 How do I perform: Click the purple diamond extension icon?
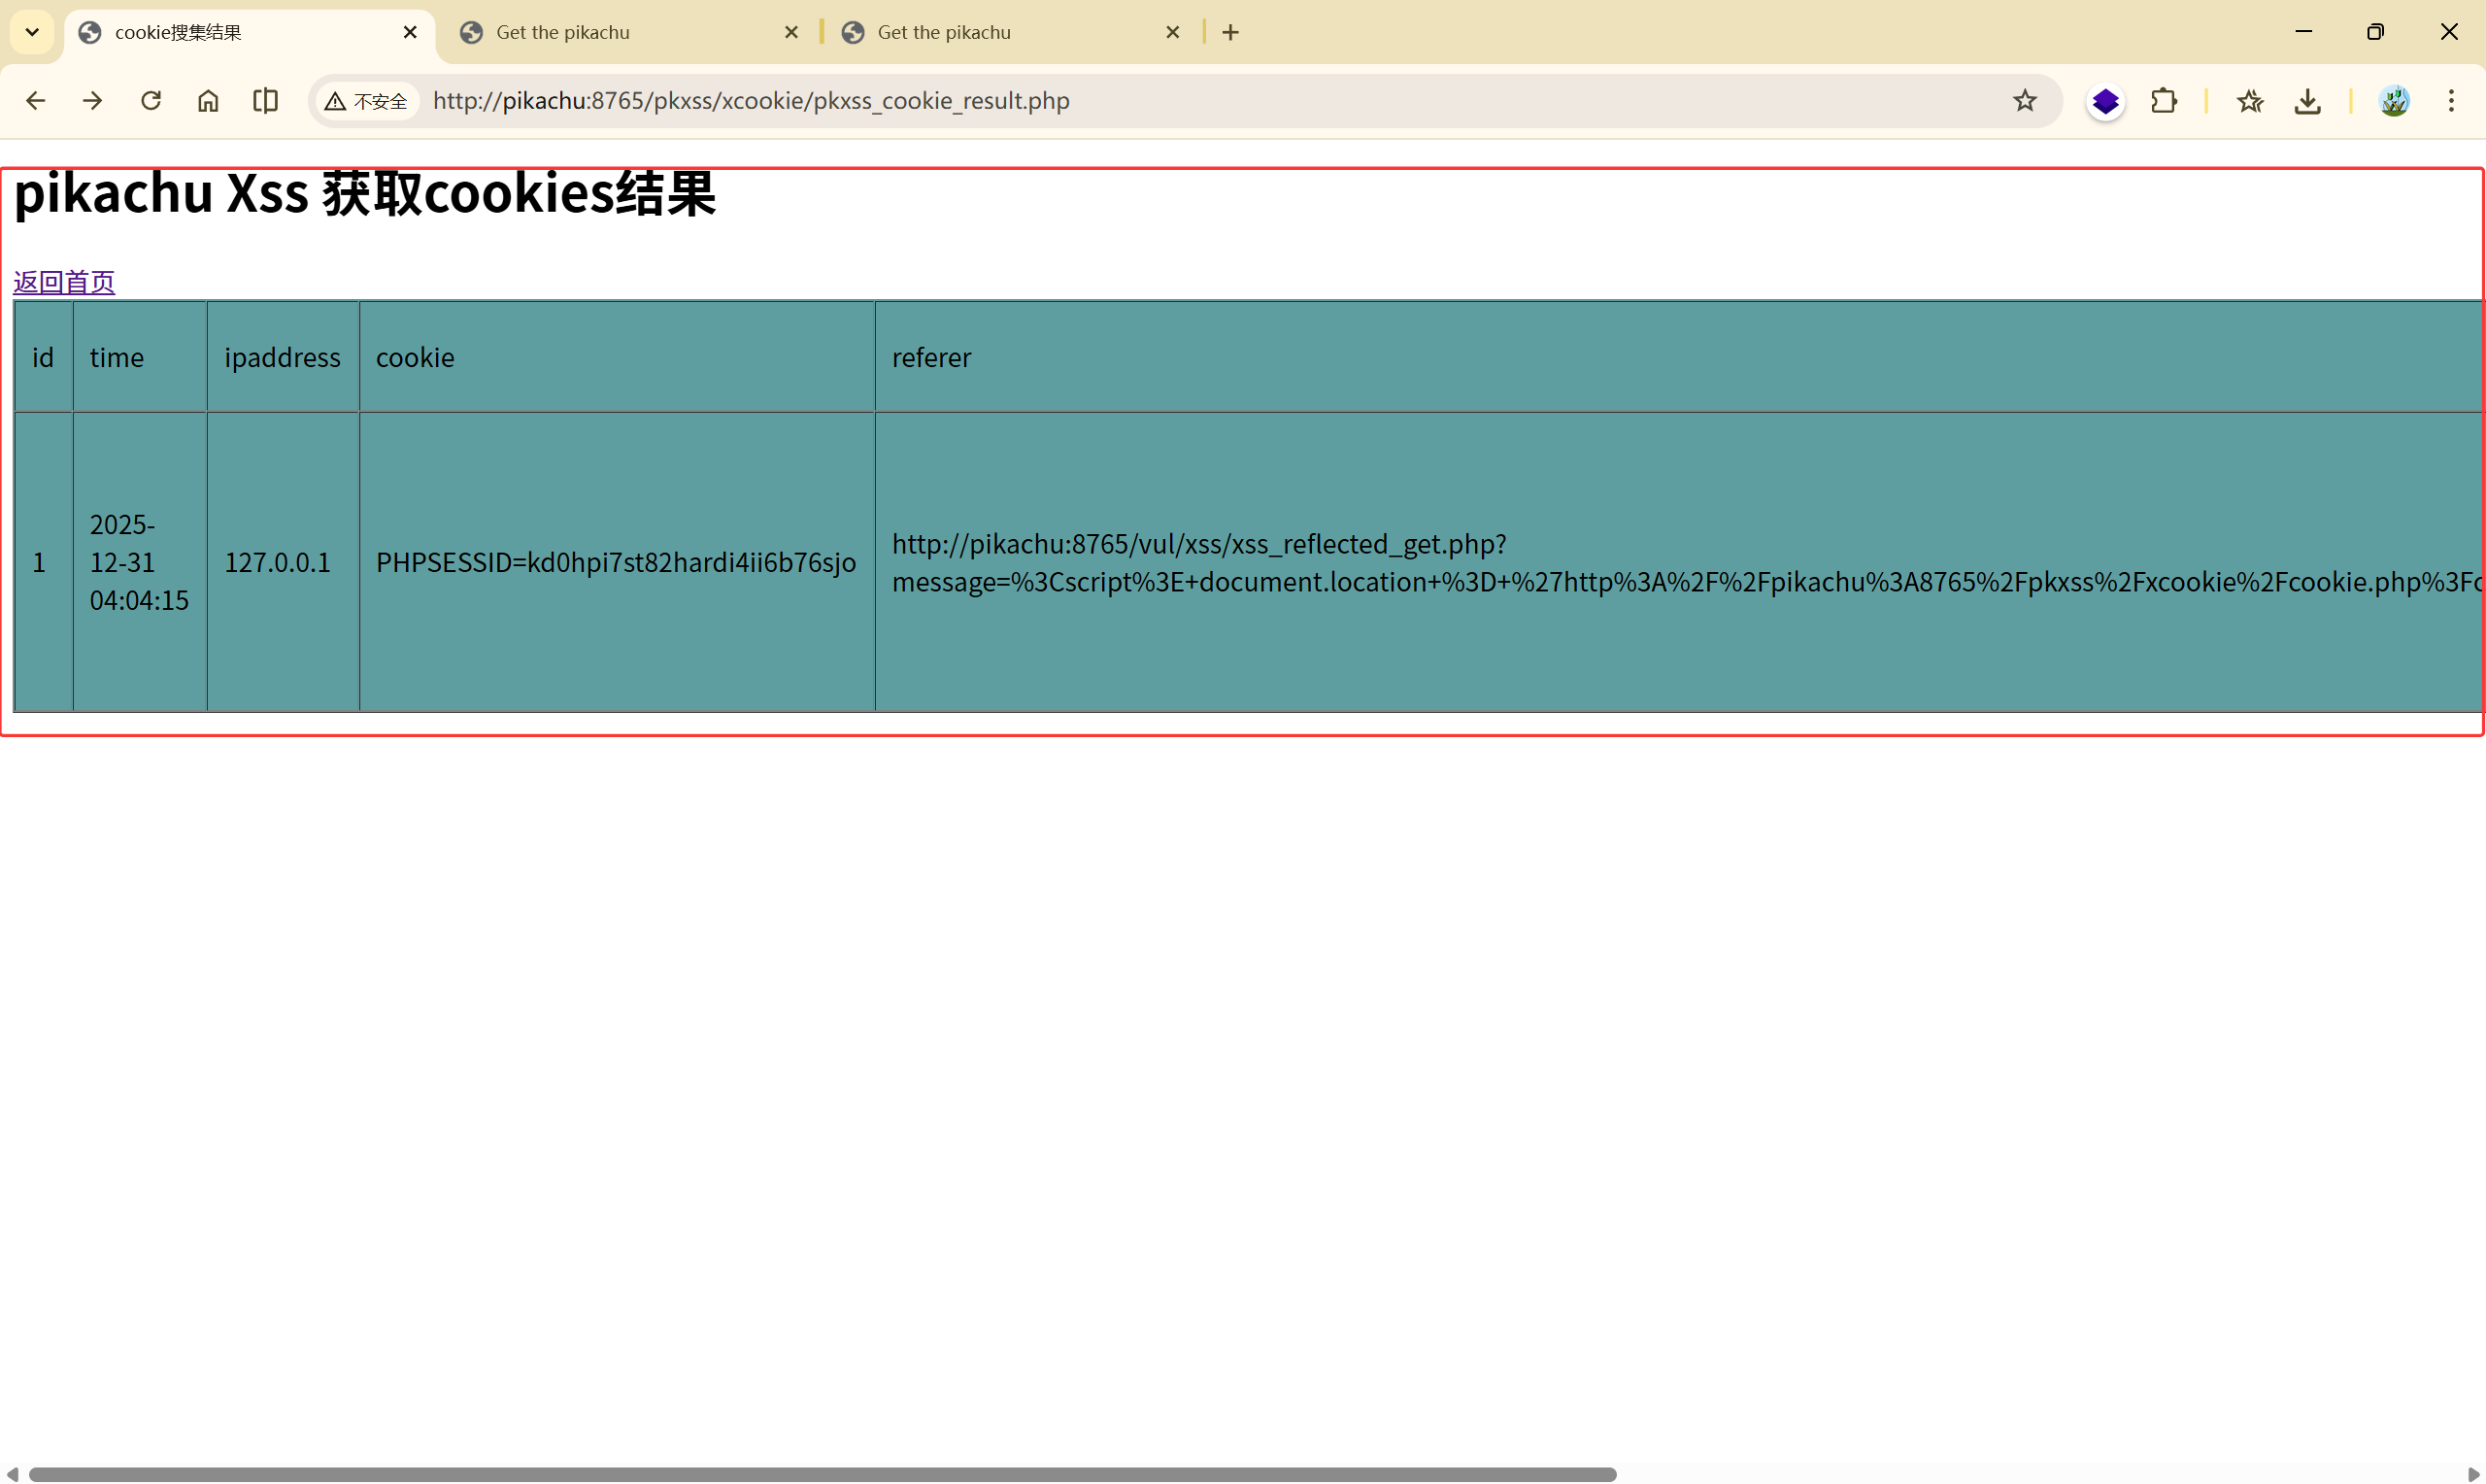(2105, 101)
